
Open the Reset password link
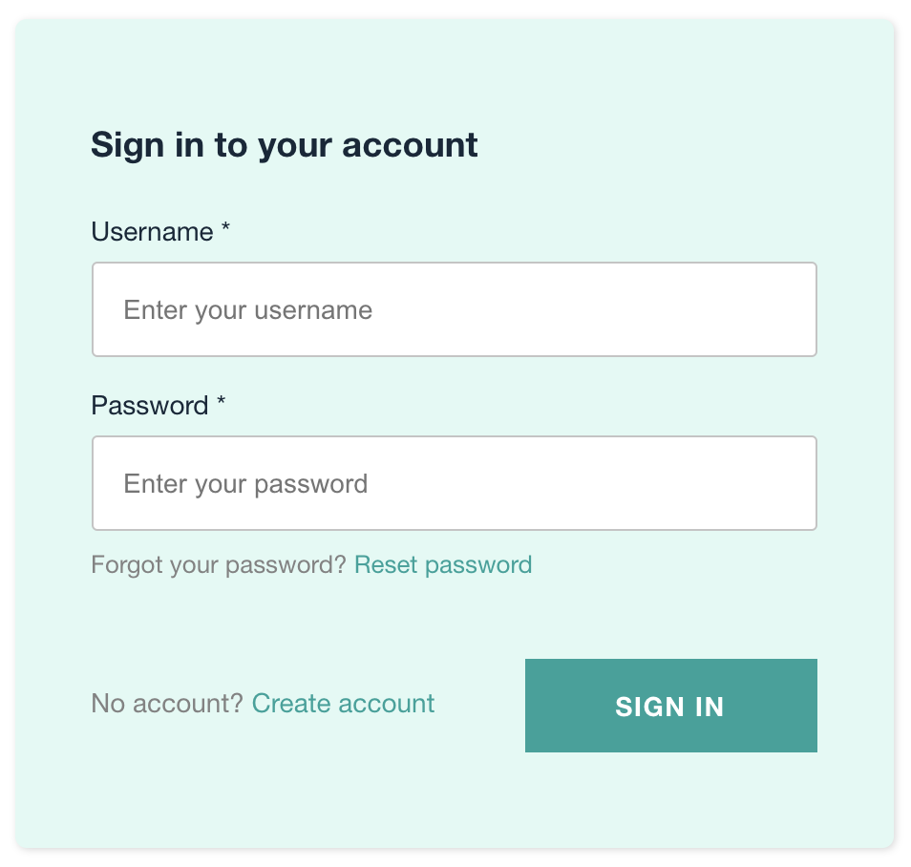(x=443, y=565)
